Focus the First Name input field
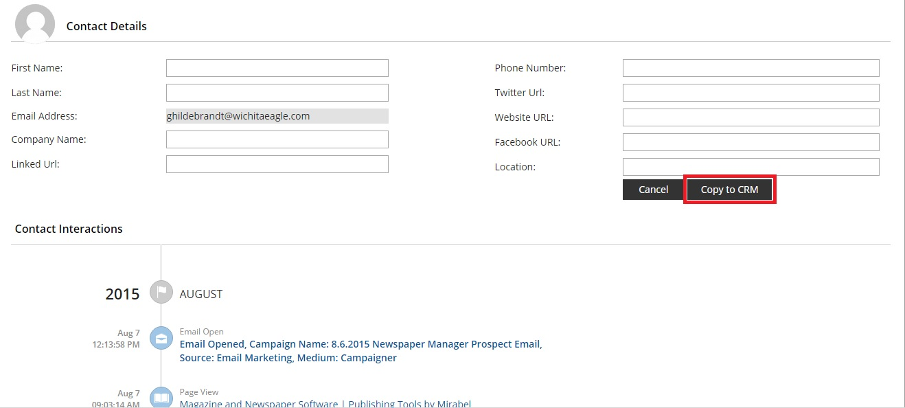Viewport: 905px width, 408px height. pos(277,68)
